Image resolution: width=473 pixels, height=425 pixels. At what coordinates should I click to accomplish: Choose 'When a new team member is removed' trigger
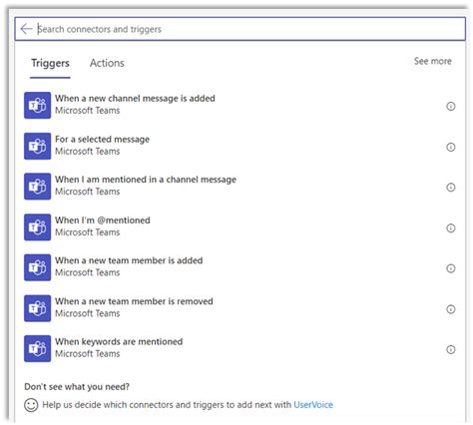[239, 308]
